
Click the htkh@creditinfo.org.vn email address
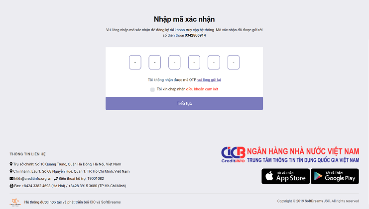(x=33, y=179)
